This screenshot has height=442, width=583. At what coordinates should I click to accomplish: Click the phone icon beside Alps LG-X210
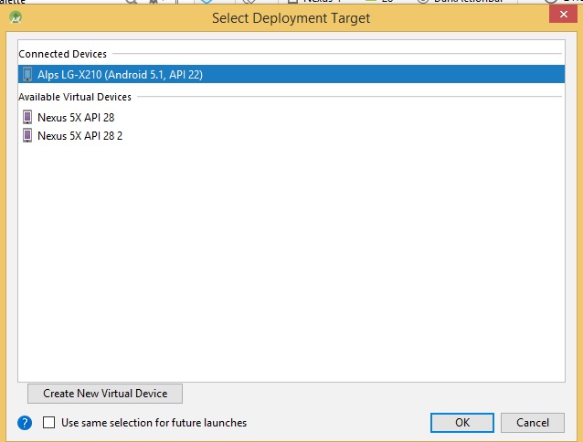(x=27, y=75)
